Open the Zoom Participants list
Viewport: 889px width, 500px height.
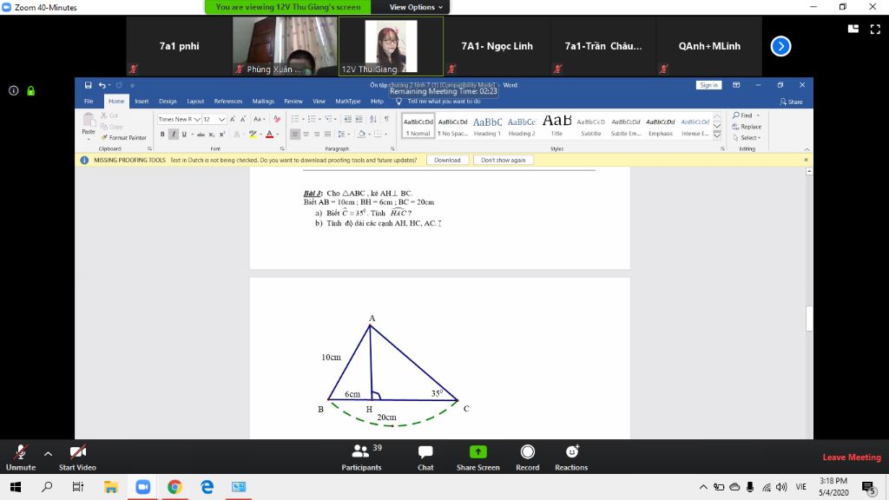point(362,457)
